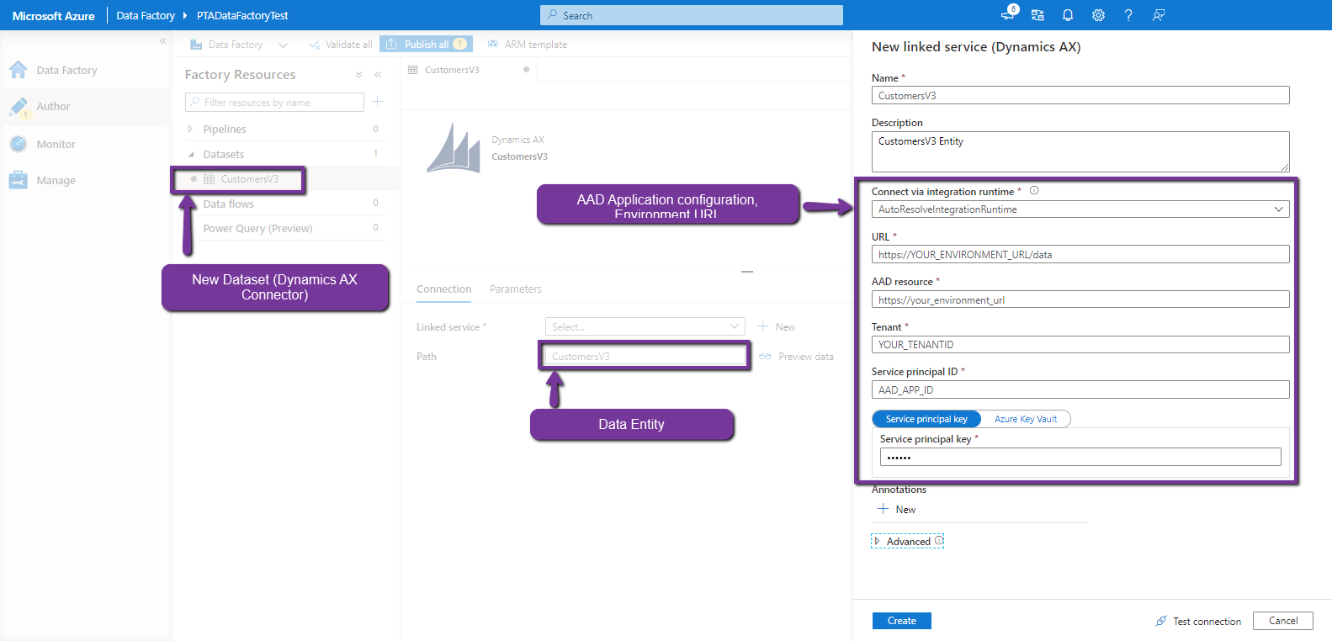Open the help question mark
Image resolution: width=1332 pixels, height=641 pixels.
(x=1128, y=15)
